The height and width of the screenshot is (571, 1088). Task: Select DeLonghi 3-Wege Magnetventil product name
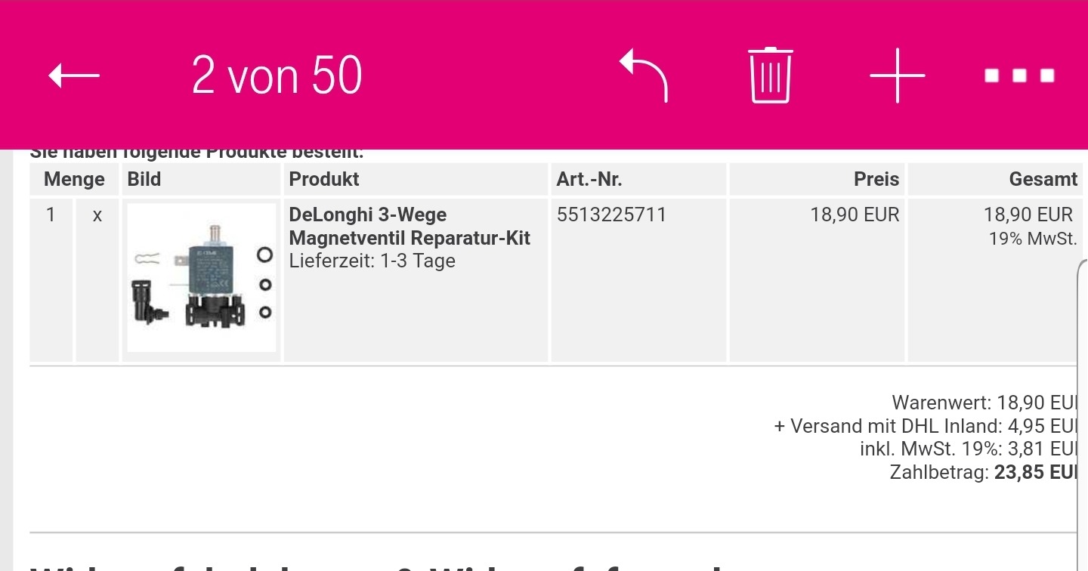tap(410, 227)
